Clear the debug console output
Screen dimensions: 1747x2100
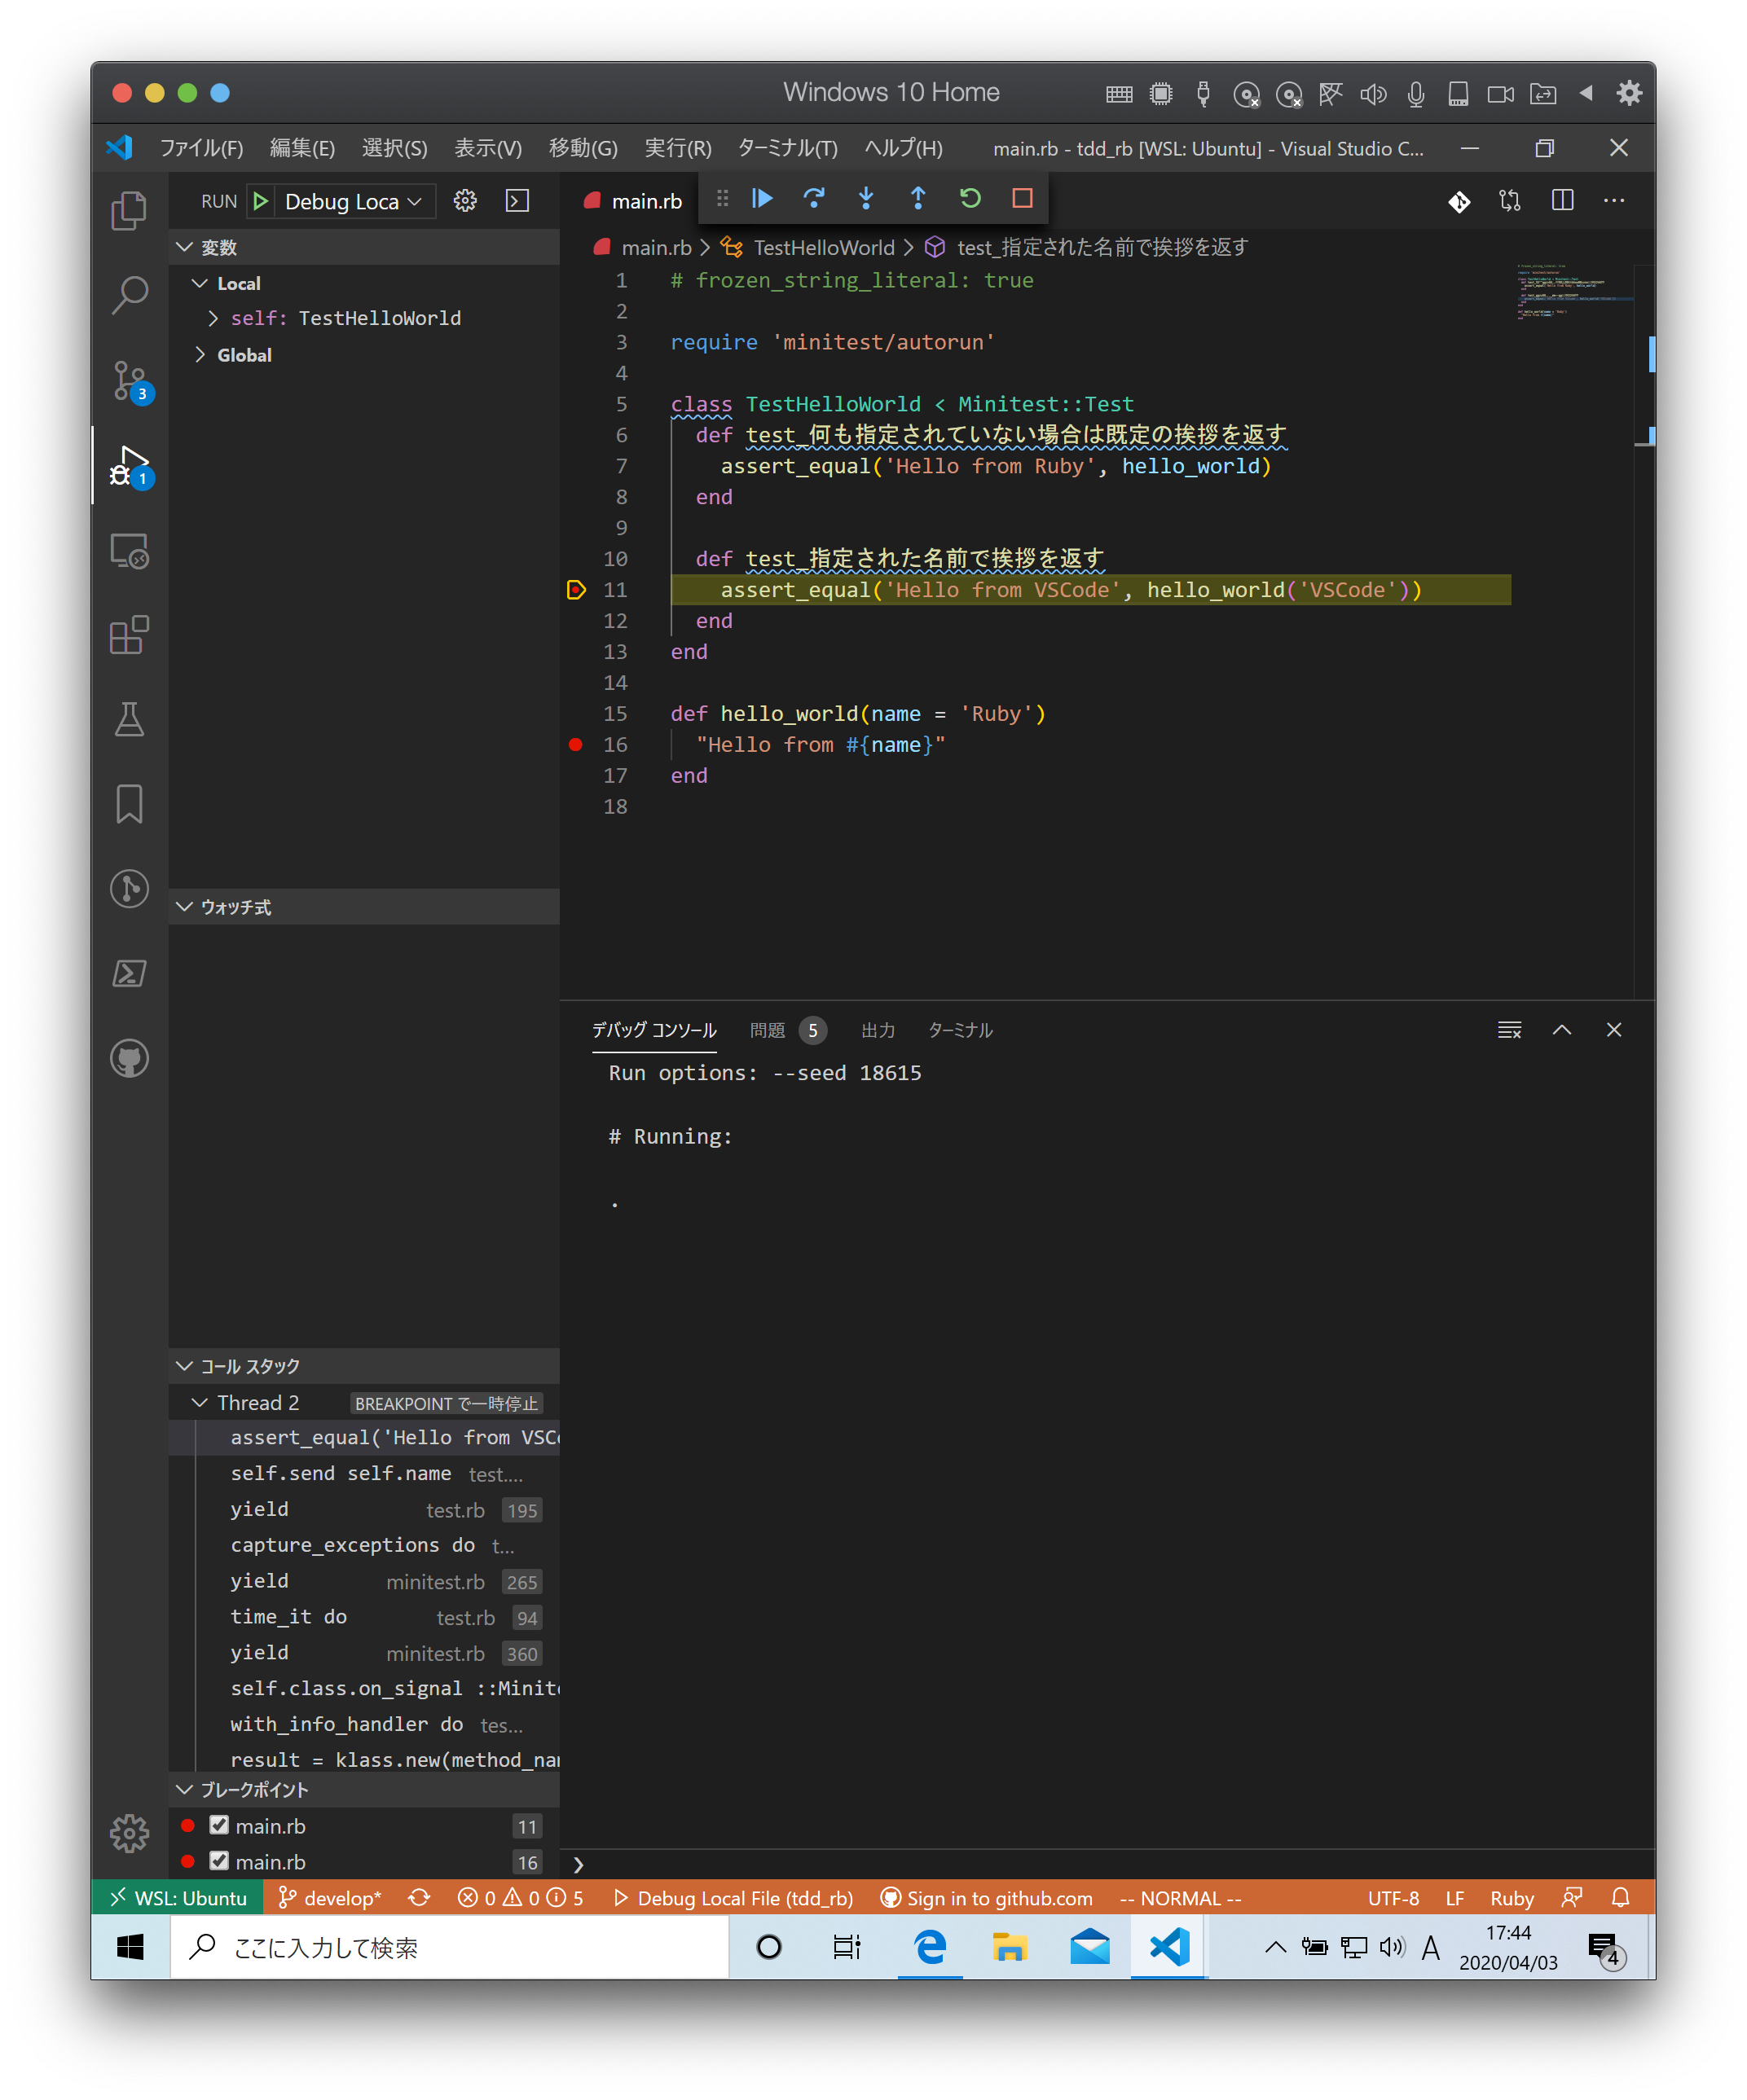click(x=1509, y=1030)
